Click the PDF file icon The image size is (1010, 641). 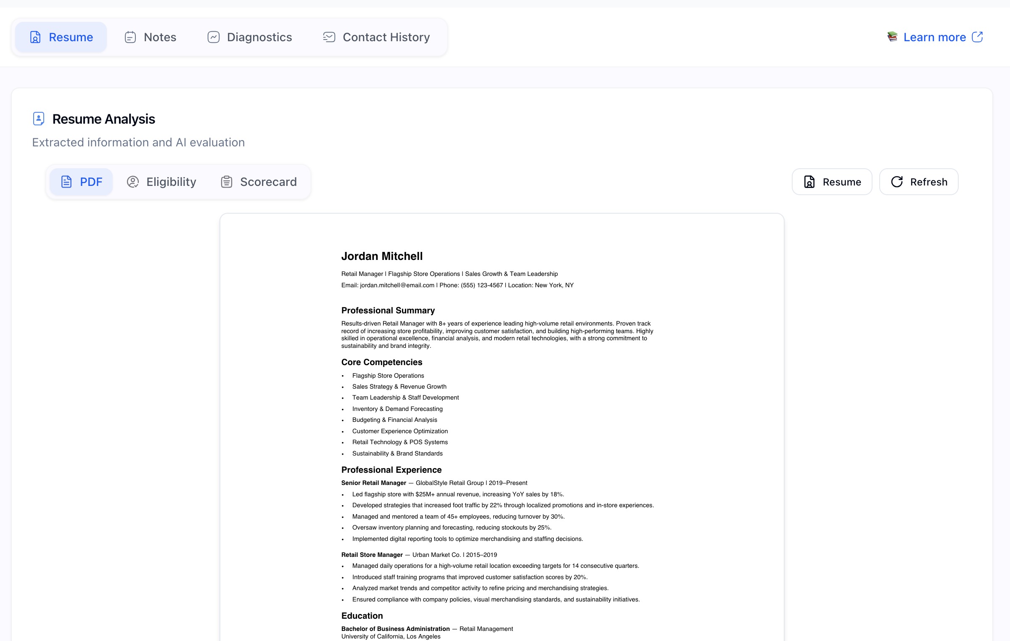click(66, 182)
